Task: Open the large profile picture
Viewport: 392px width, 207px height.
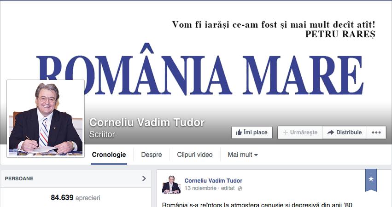Action: (x=46, y=119)
